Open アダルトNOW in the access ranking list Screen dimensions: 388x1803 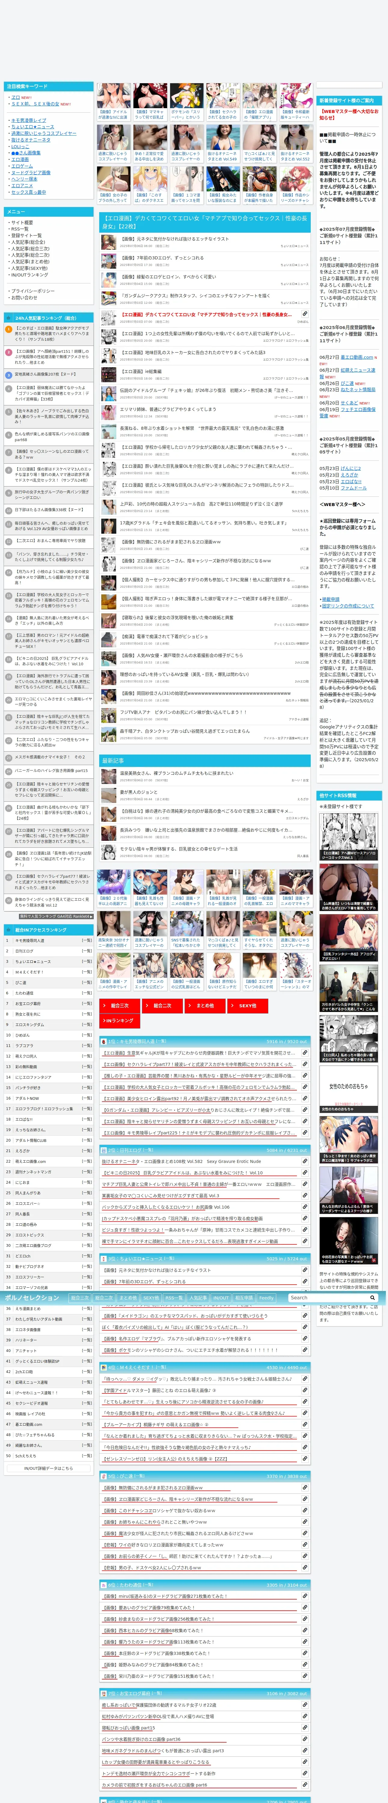click(27, 1098)
